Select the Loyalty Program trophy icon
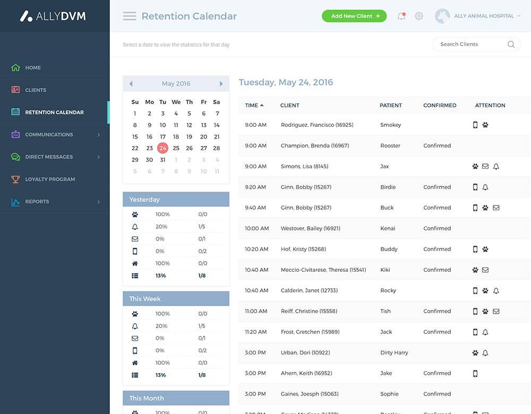Viewport: 531px width, 414px height. (x=14, y=179)
